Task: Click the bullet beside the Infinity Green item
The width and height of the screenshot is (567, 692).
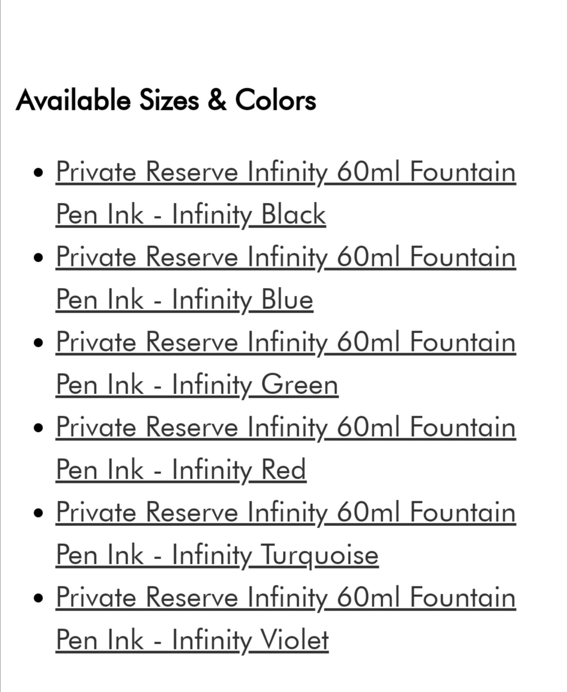Action: [37, 343]
